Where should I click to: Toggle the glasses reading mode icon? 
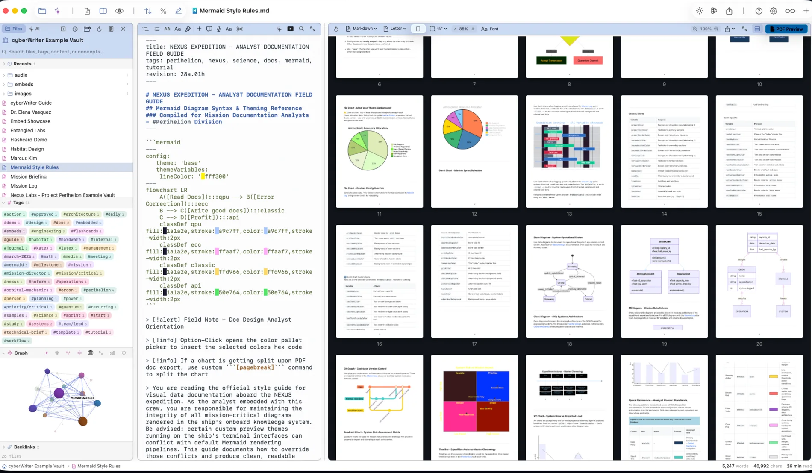[790, 11]
